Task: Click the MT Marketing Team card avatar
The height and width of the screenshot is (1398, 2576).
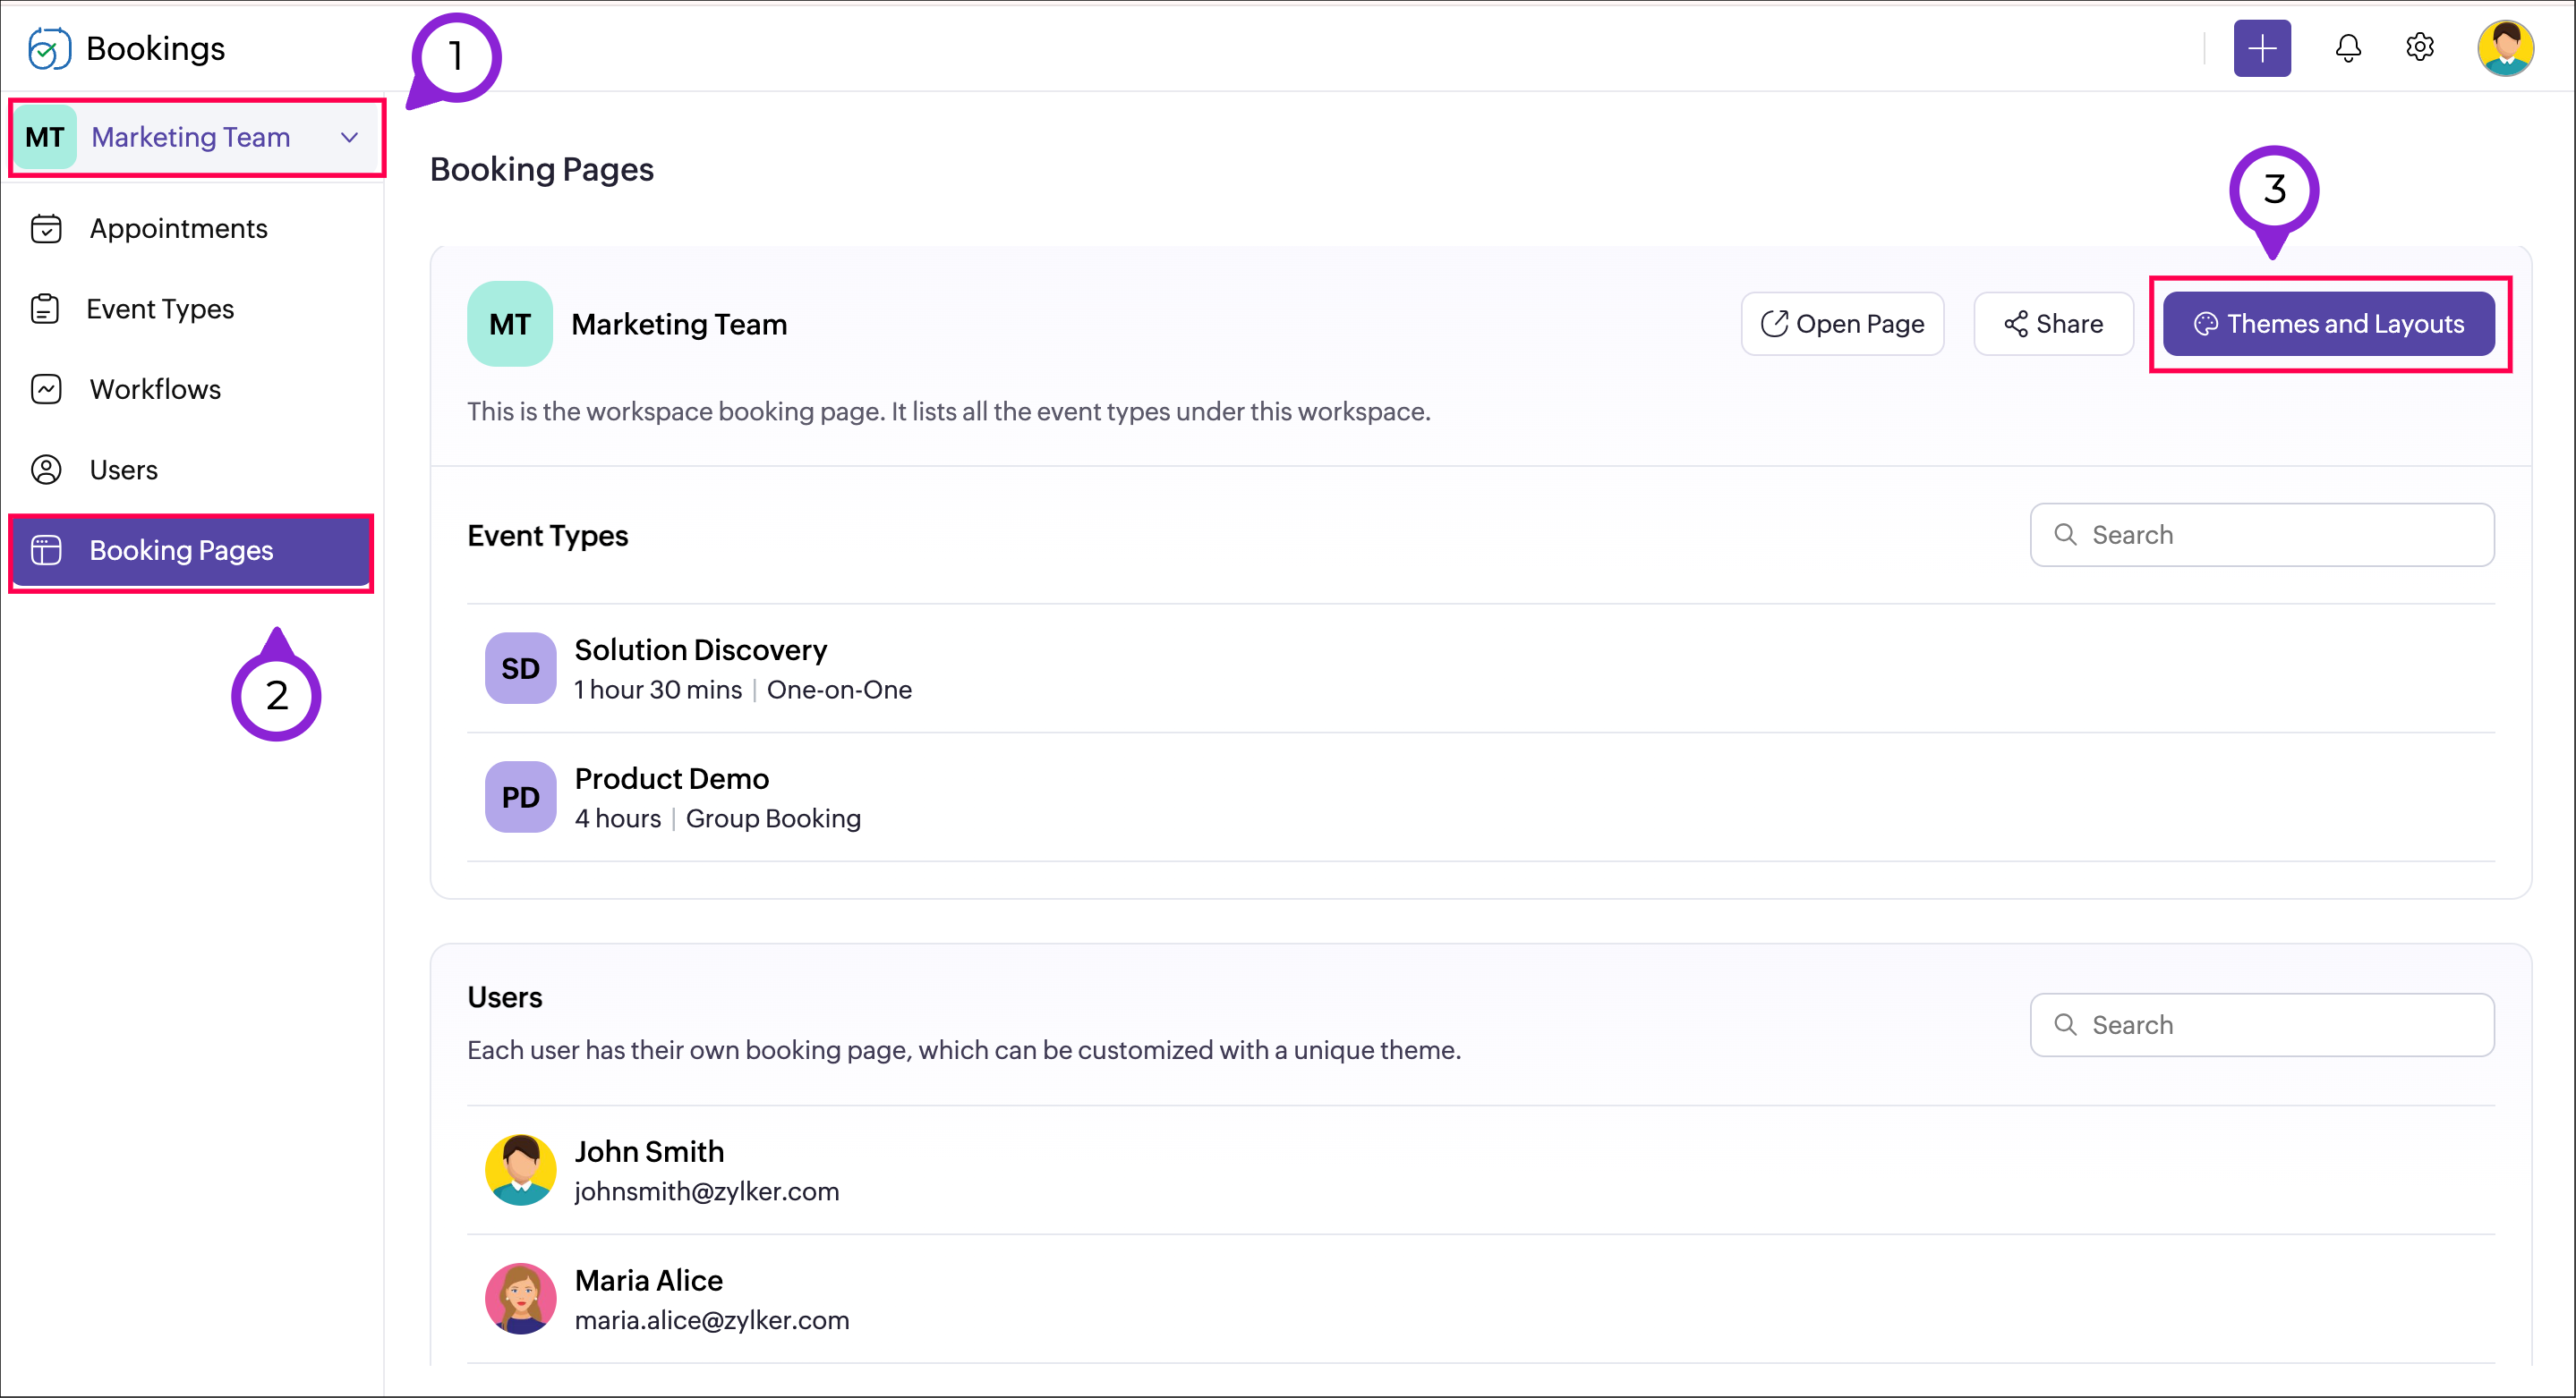Action: pos(510,324)
